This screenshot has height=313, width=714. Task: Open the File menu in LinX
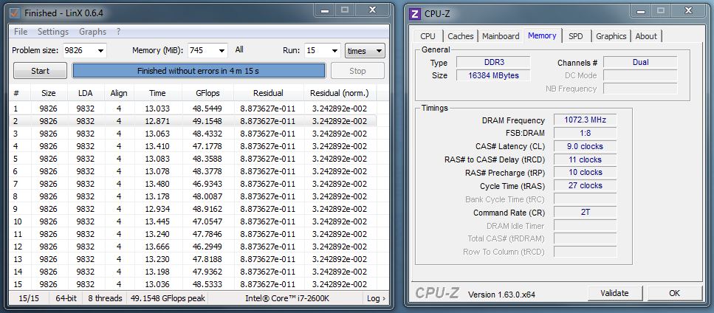[x=21, y=32]
